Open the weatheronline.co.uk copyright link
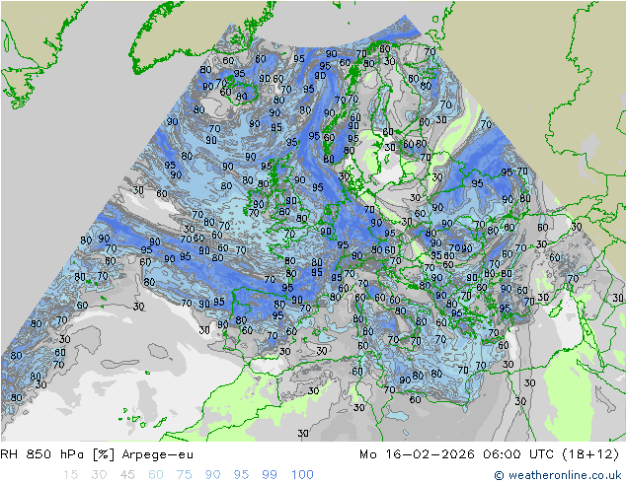This screenshot has width=626, height=483. tap(558, 475)
